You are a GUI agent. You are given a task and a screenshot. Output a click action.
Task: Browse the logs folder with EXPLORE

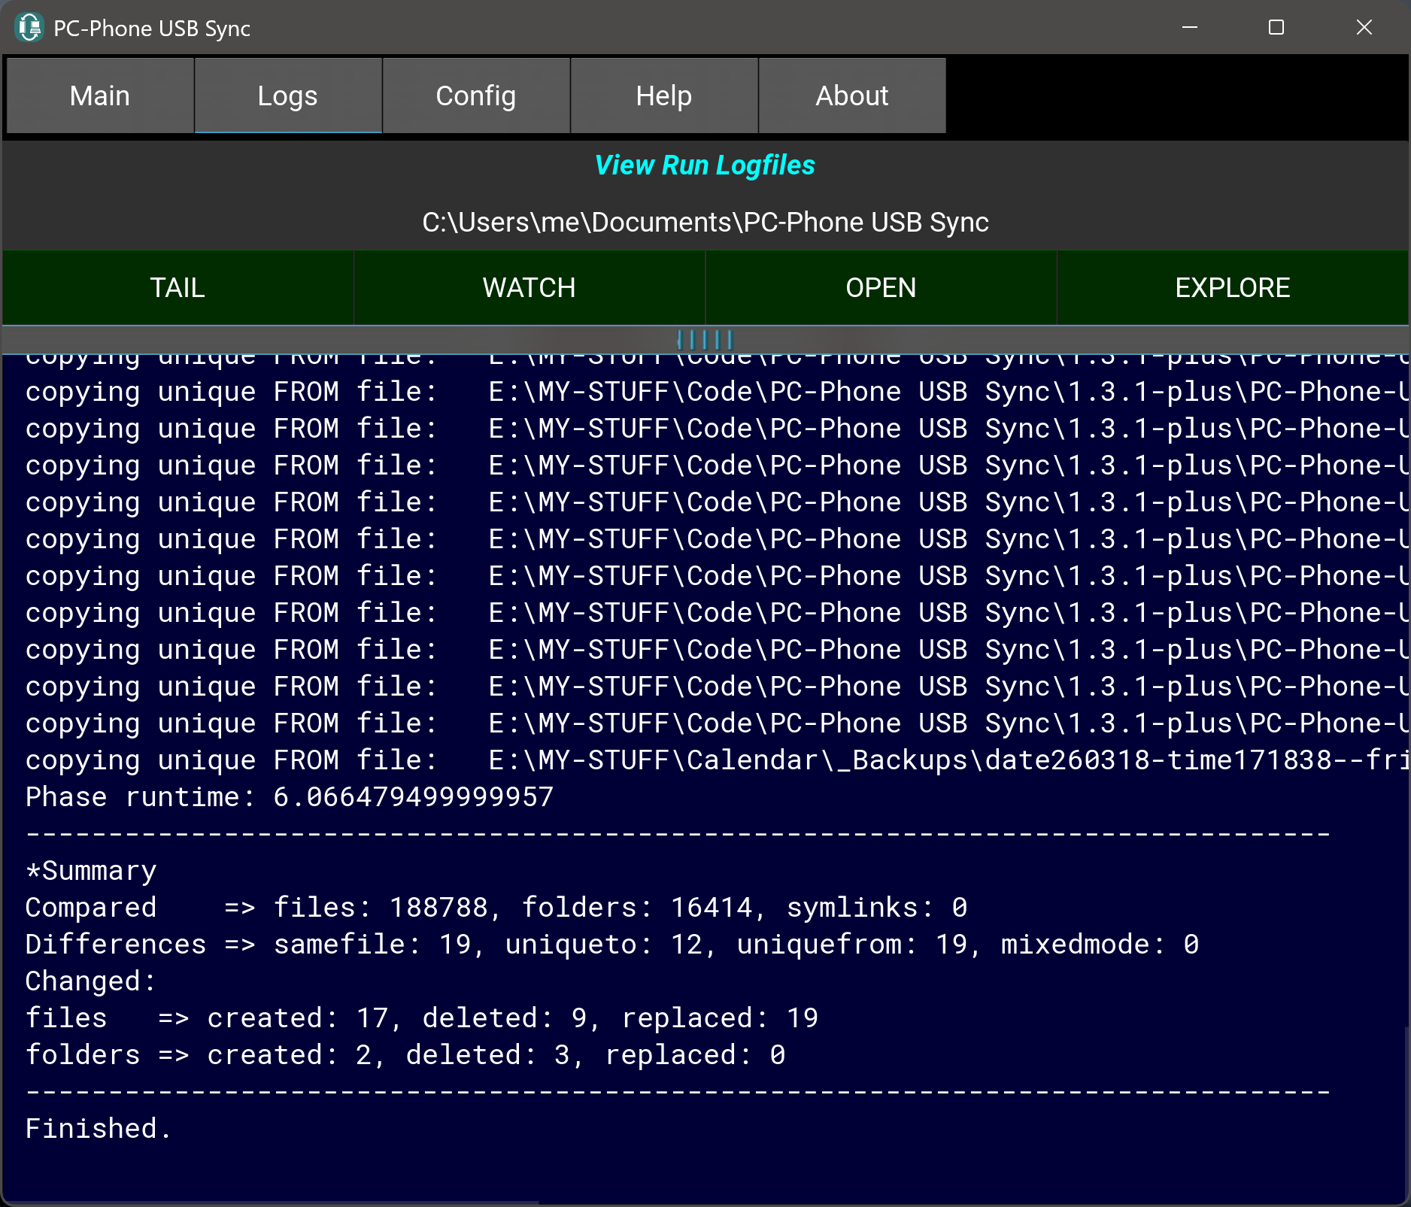(1232, 287)
